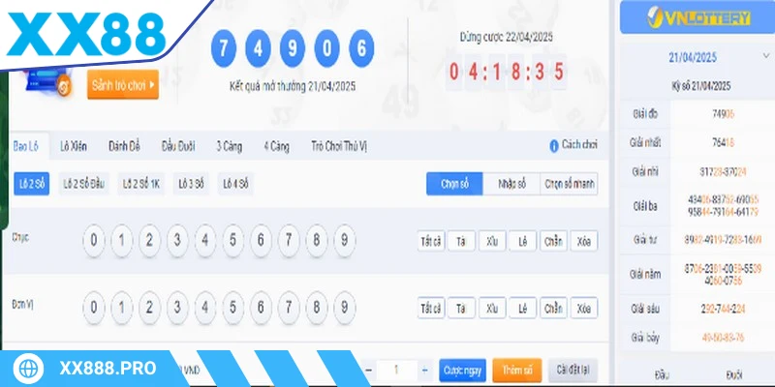This screenshot has width=775, height=387.
Task: Click the Cược ngay button
Action: pos(462,370)
